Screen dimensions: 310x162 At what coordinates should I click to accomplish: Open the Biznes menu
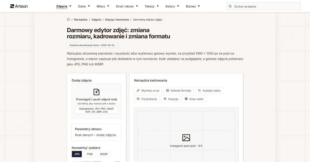[193, 6]
